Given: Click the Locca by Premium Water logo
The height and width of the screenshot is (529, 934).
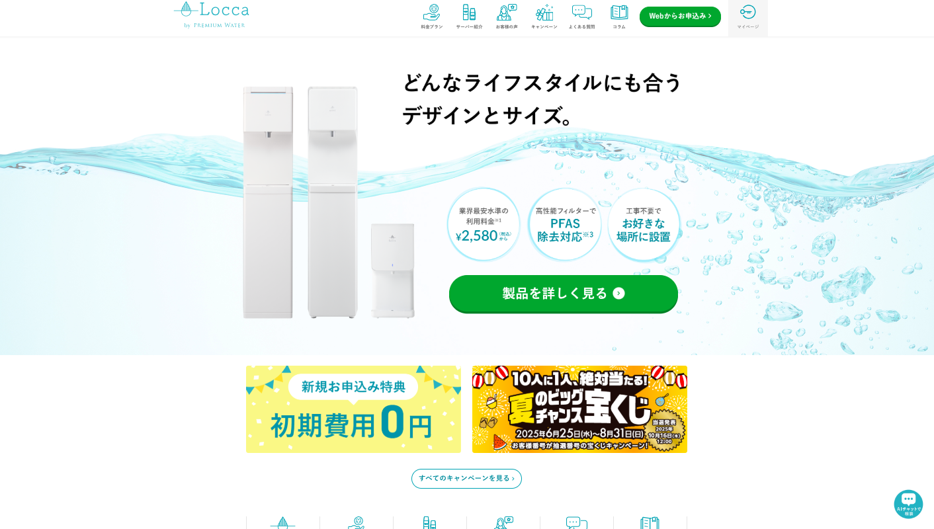Looking at the screenshot, I should pyautogui.click(x=212, y=15).
